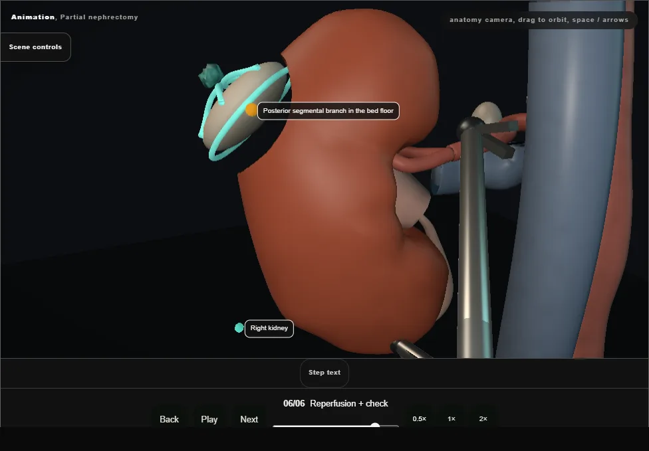Set playback speed to 0.5×
649x451 pixels.
point(420,418)
